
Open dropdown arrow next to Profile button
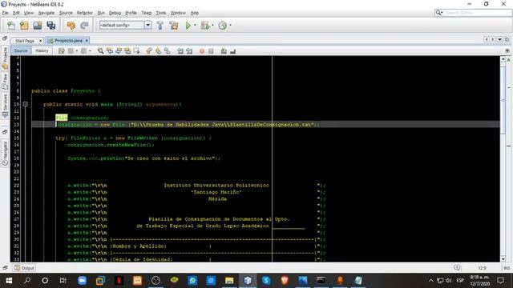230,25
